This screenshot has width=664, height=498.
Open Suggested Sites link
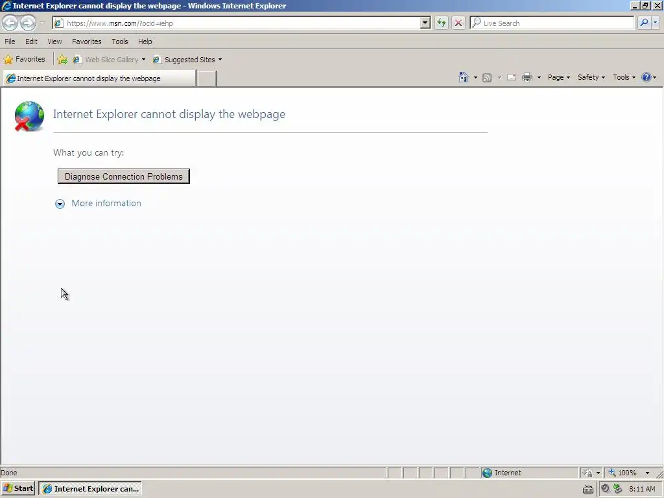point(184,60)
